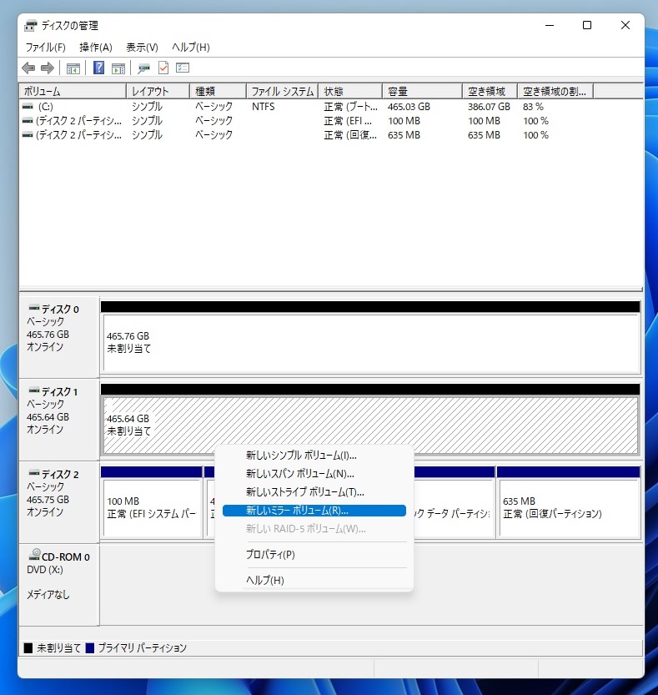Click greyed 新しい RAID-5 ボリューム(W)... entry
658x695 pixels.
pyautogui.click(x=314, y=529)
